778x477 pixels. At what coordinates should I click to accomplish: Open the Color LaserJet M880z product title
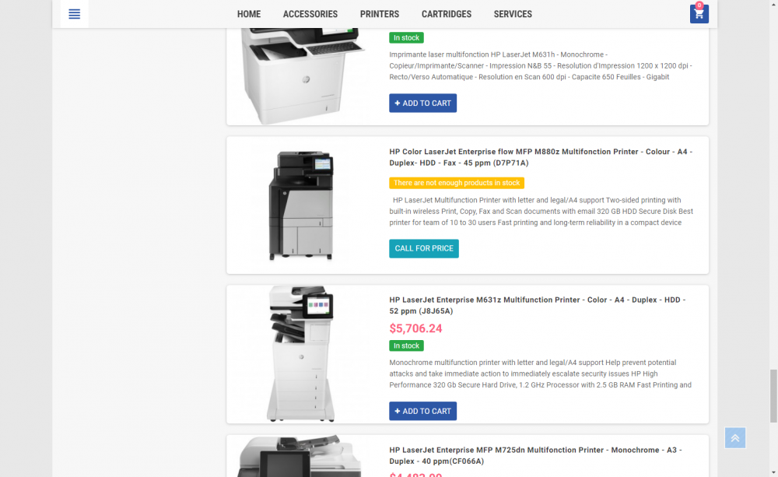pyautogui.click(x=541, y=157)
